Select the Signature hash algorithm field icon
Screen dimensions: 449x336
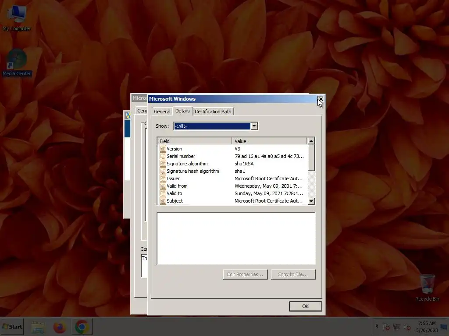point(163,171)
